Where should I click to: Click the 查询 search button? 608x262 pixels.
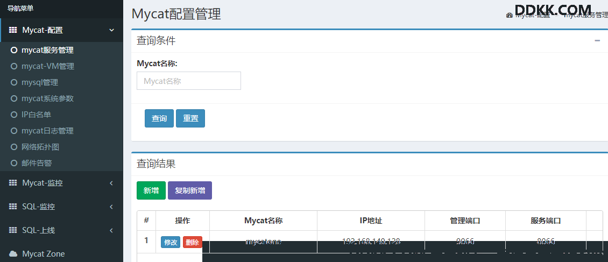tap(159, 118)
